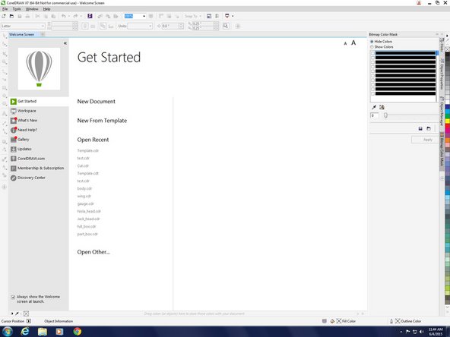Image resolution: width=450 pixels, height=337 pixels.
Task: Click the New Document link
Action: click(x=96, y=102)
